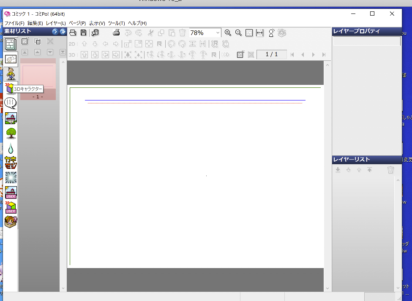412x301 pixels.
Task: Open the ファイル(F) menu
Action: click(x=14, y=23)
